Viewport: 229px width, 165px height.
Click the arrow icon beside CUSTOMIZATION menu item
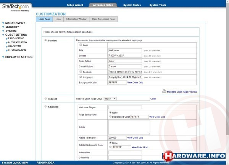coord(7,50)
